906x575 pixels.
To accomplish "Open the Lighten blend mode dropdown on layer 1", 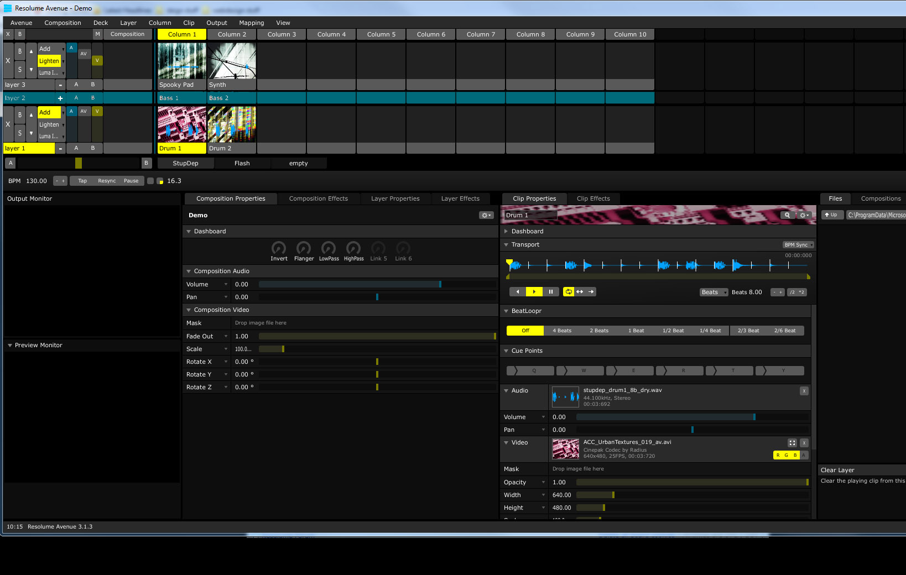I will pyautogui.click(x=49, y=124).
